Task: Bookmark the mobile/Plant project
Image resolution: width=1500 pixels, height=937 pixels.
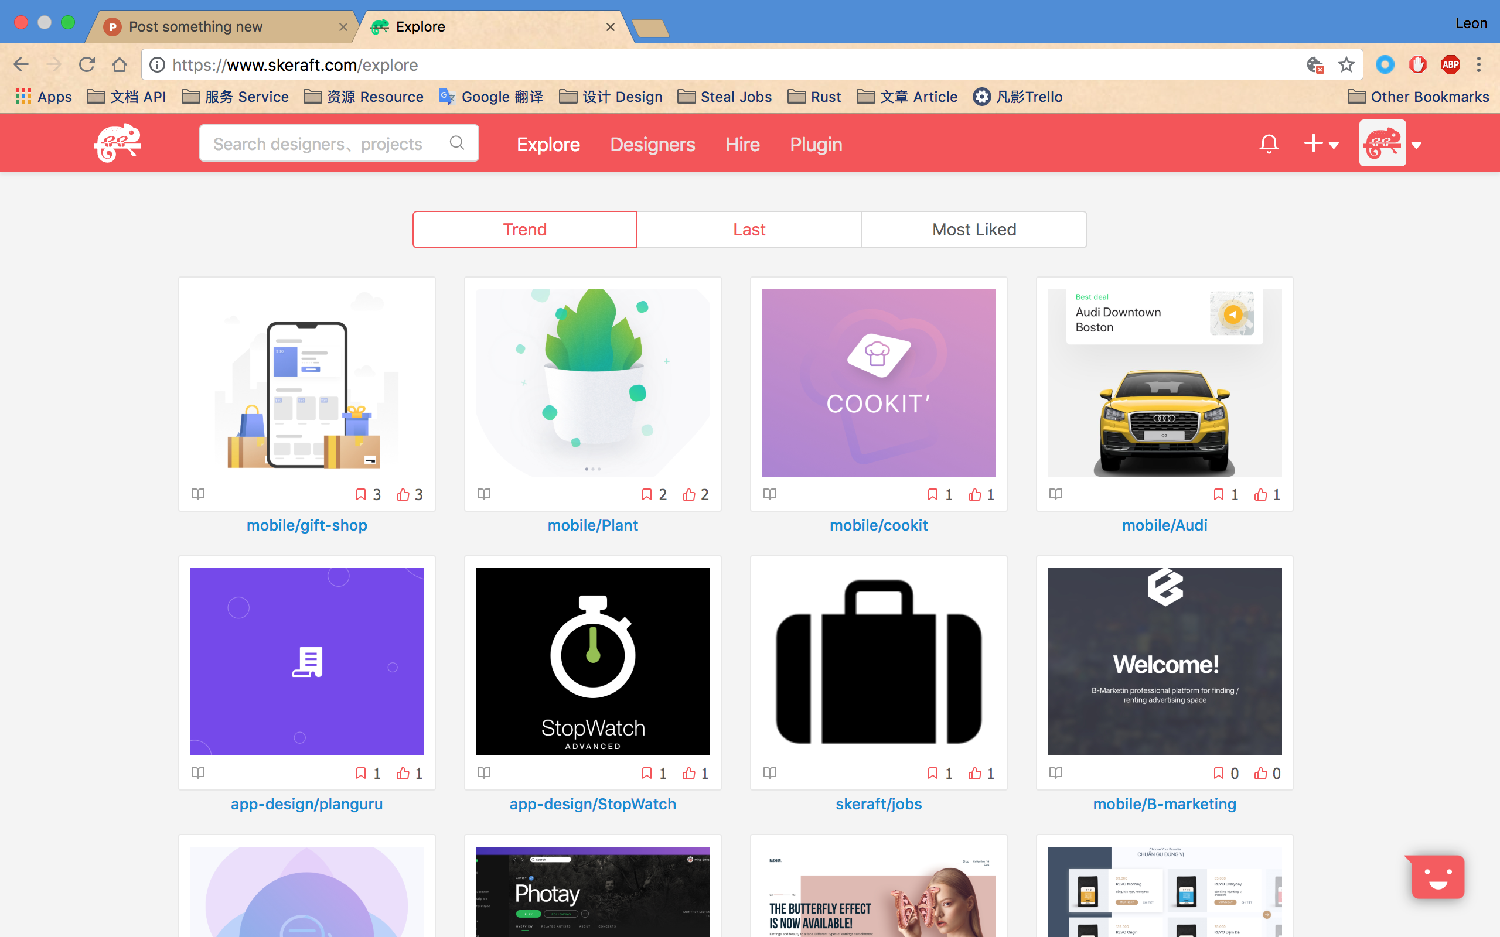Action: [646, 494]
